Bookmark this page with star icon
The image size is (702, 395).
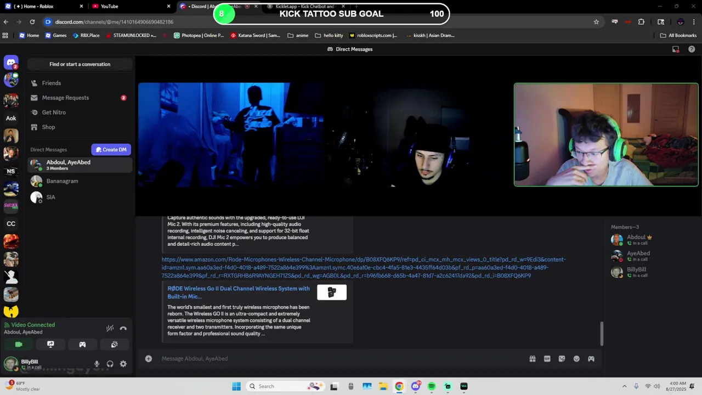coord(596,22)
